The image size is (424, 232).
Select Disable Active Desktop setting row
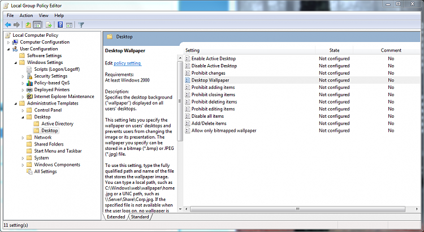[302, 66]
